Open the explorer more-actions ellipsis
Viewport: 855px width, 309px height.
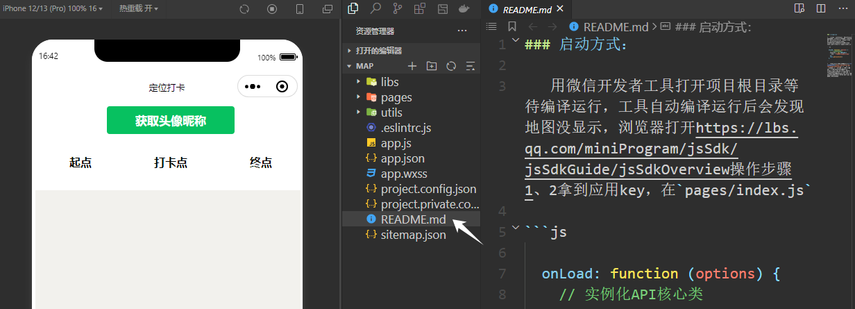(x=462, y=31)
